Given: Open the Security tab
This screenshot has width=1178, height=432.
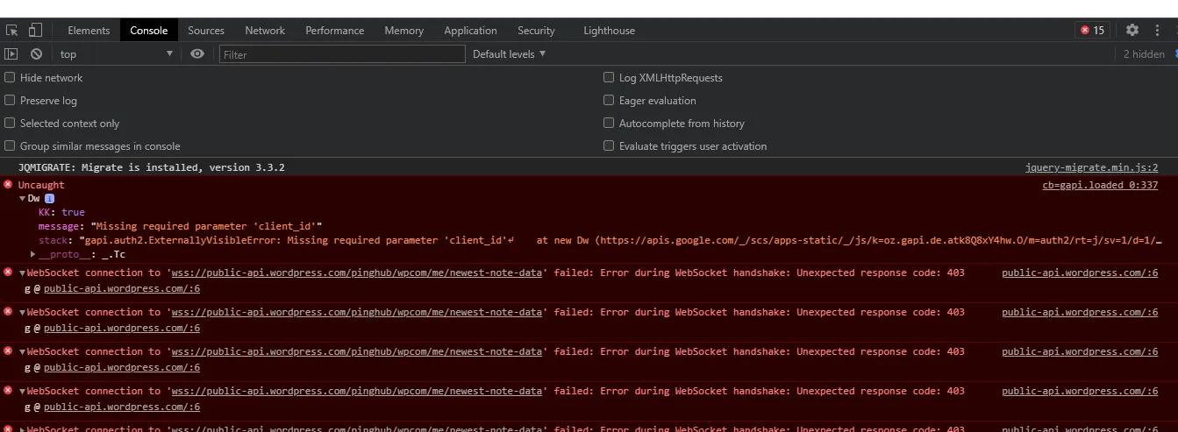Looking at the screenshot, I should (536, 30).
